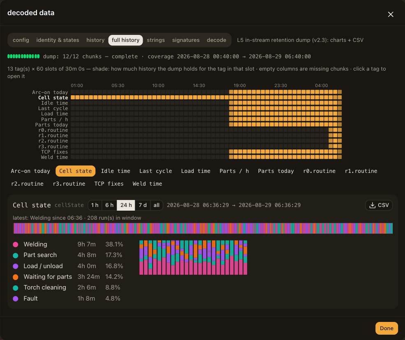Select the TCP fixes tag chip
This screenshot has height=340, width=405.
(x=109, y=184)
